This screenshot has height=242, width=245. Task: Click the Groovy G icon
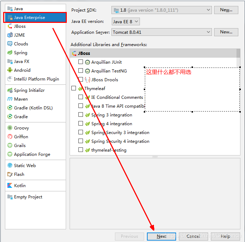(10, 128)
